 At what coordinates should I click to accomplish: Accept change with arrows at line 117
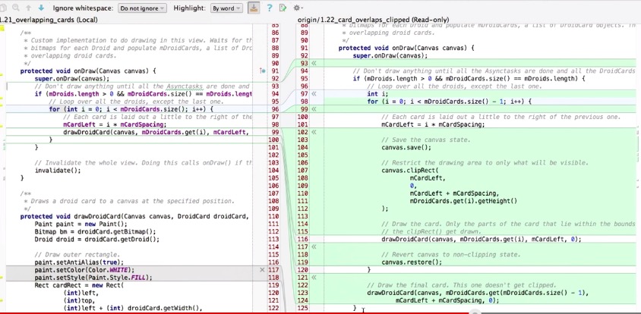tap(314, 246)
